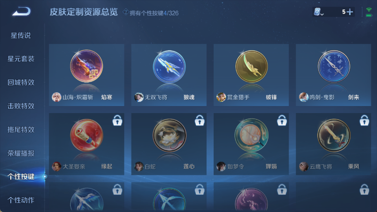Switch to the 回城特效 tab
This screenshot has height=212, width=377.
[21, 83]
